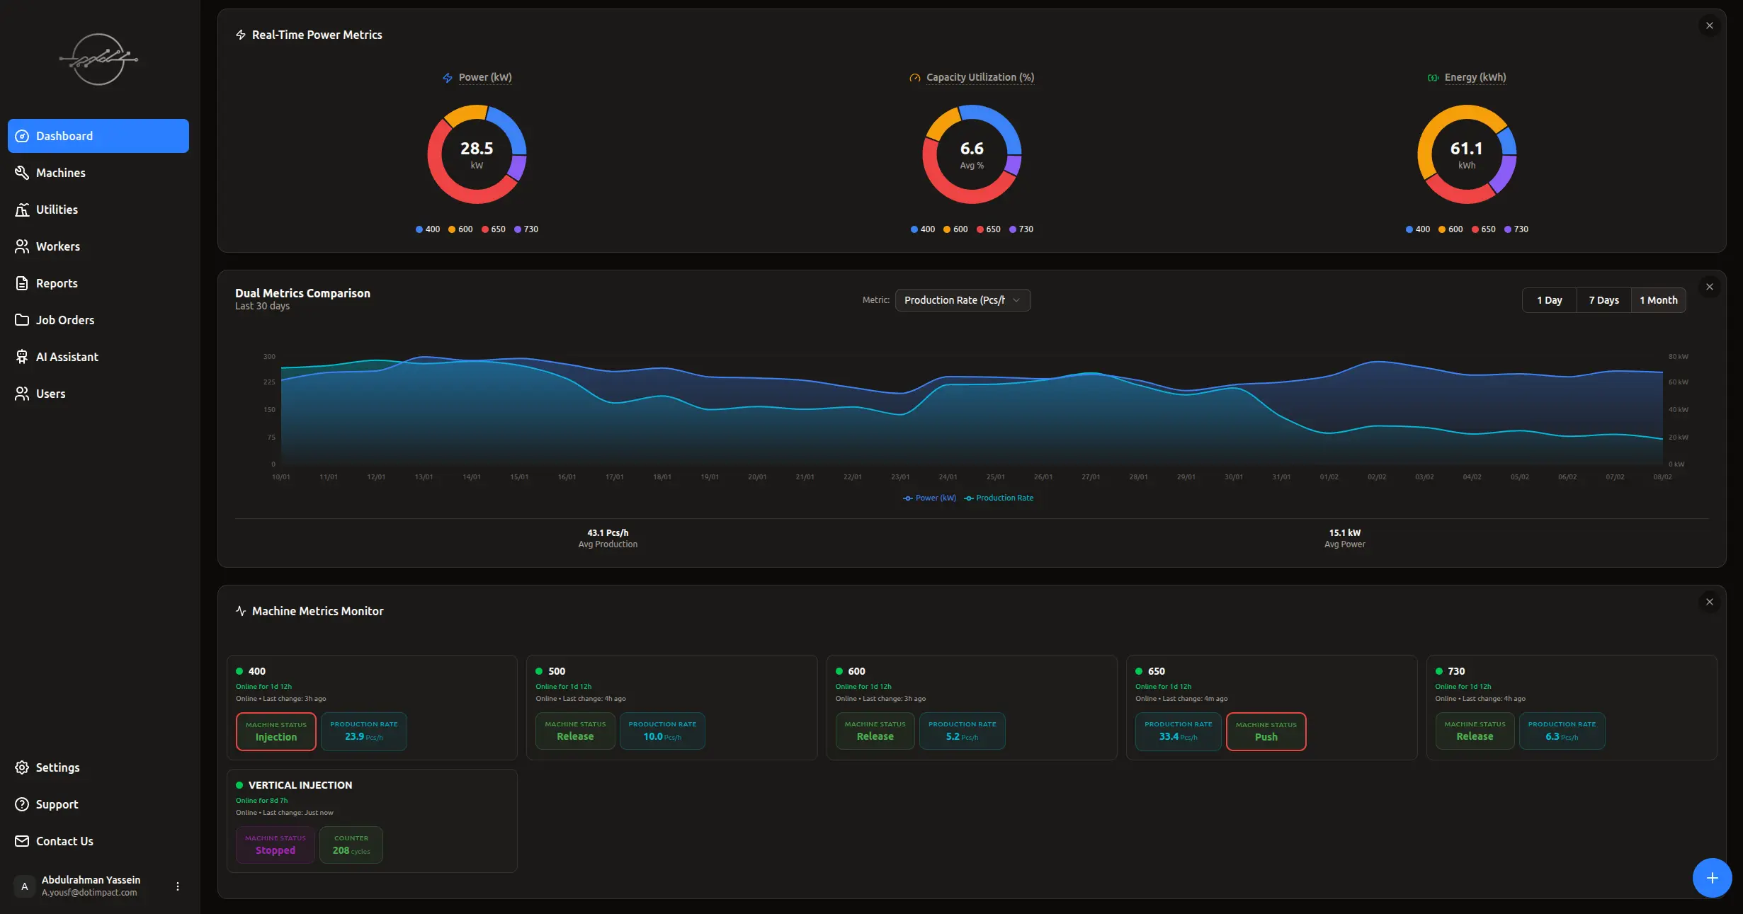This screenshot has height=914, width=1743.
Task: Open the Settings gear icon
Action: click(x=22, y=767)
